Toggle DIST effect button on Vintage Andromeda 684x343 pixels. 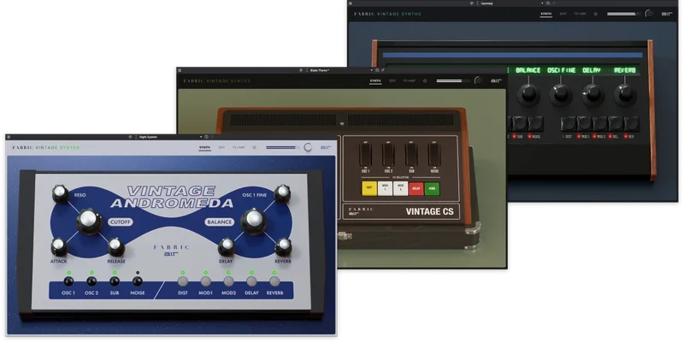pos(183,281)
